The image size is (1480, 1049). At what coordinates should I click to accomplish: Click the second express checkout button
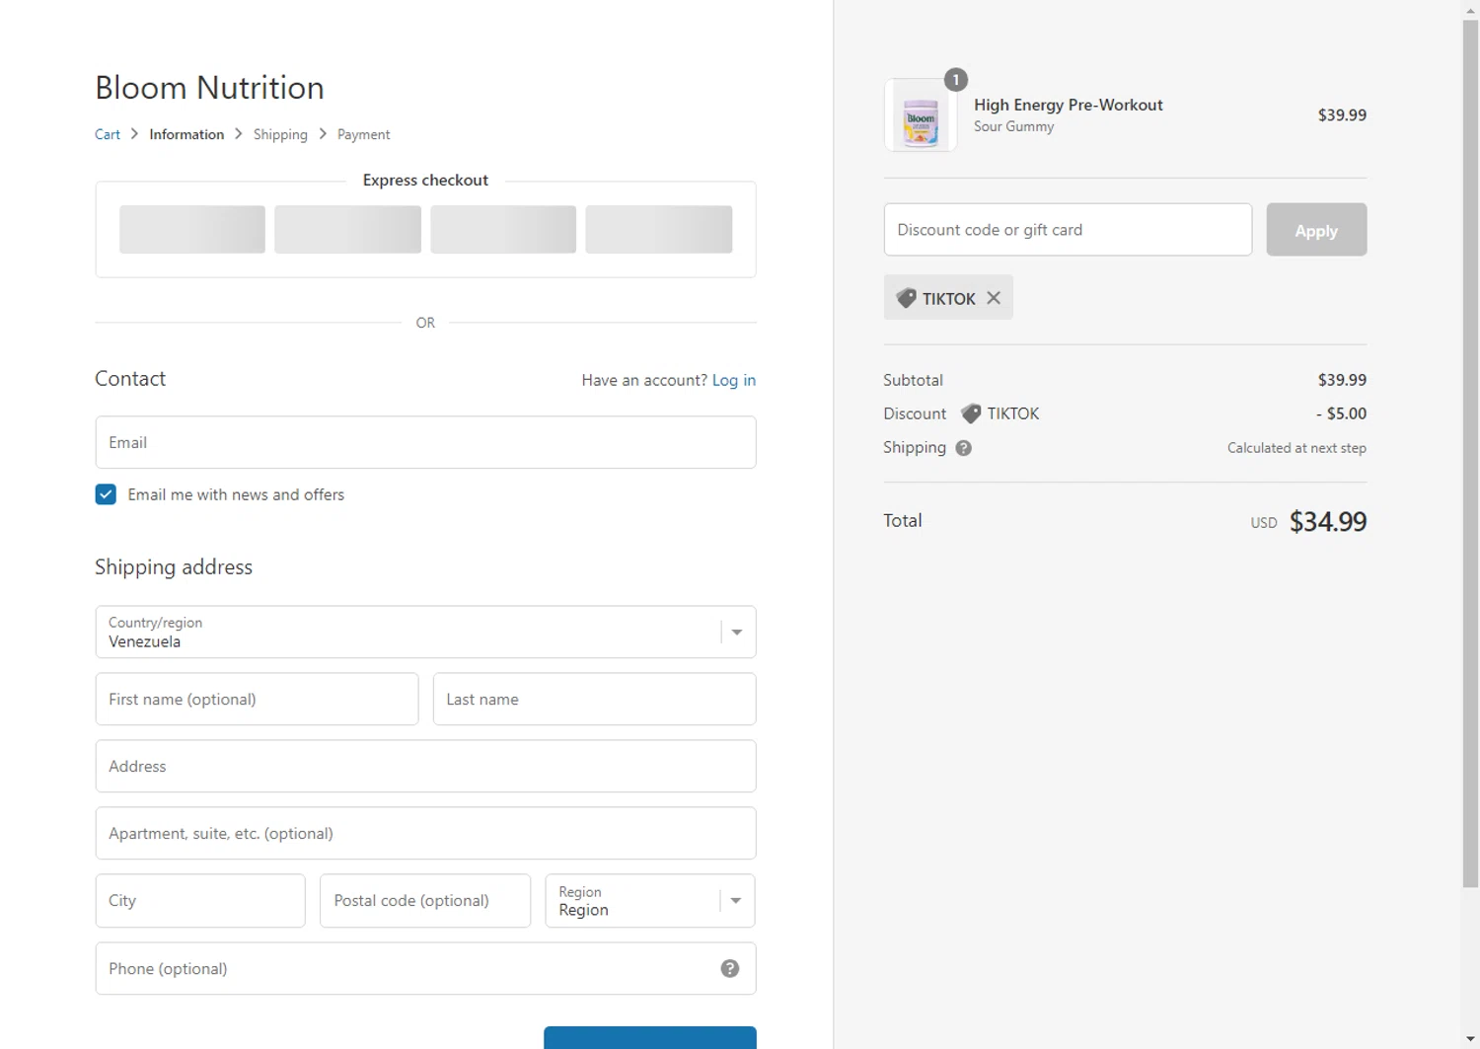click(x=347, y=229)
